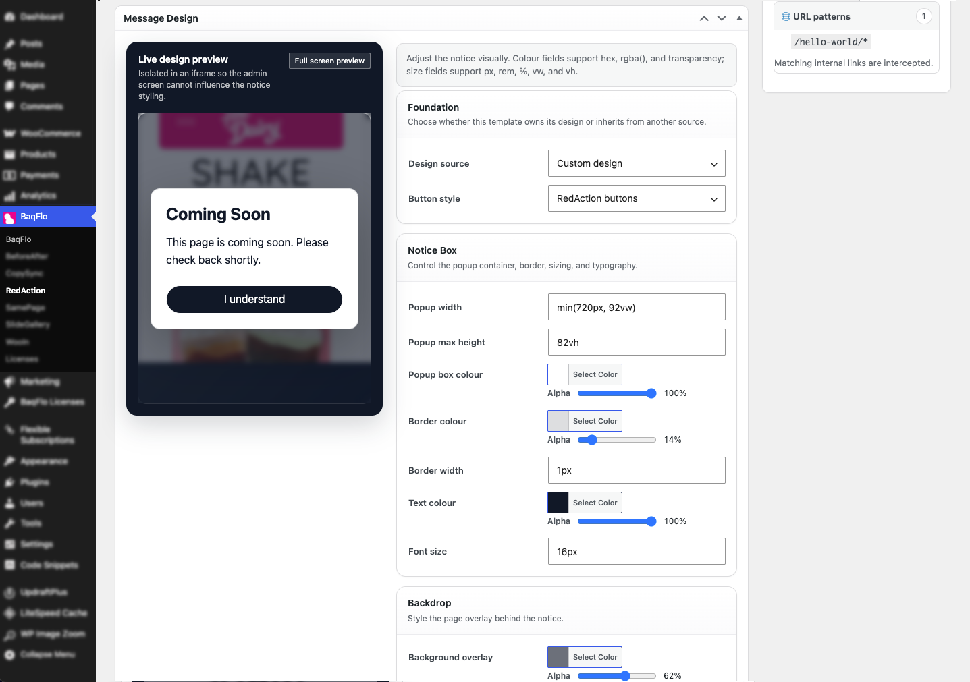Open the BaqFlo submenu item
This screenshot has height=682, width=970.
pyautogui.click(x=19, y=239)
